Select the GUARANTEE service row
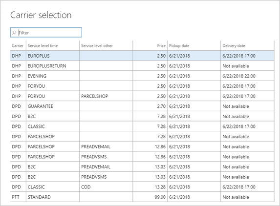 (142, 106)
